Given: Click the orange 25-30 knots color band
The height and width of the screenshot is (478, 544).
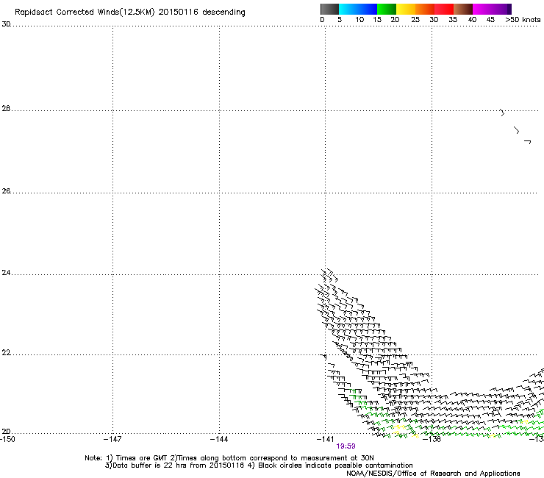Looking at the screenshot, I should tap(425, 9).
